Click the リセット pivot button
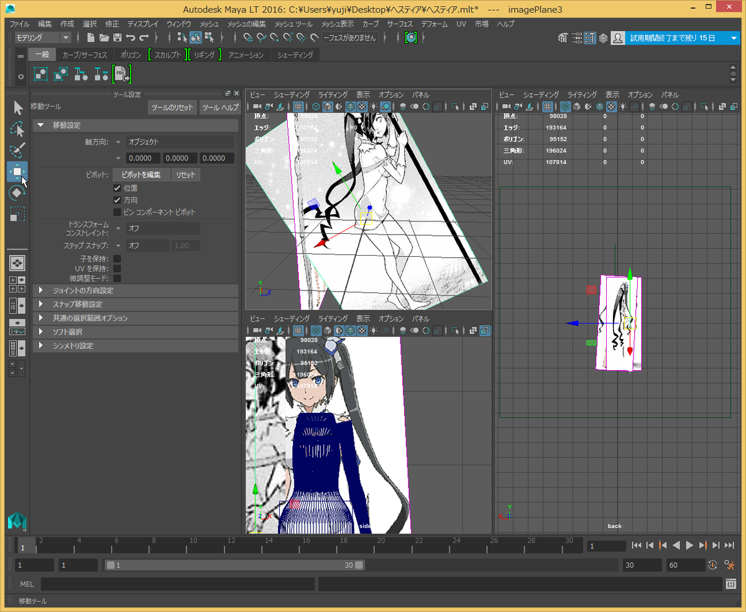This screenshot has height=612, width=746. (185, 175)
